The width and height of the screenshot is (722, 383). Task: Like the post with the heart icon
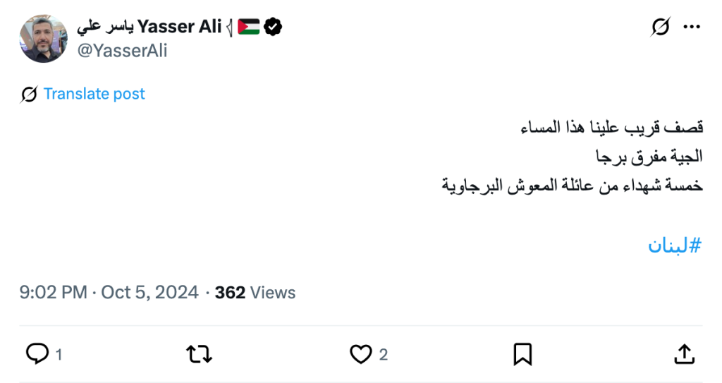pyautogui.click(x=361, y=353)
